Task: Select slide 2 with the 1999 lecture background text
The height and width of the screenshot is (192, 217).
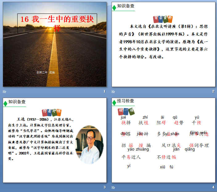Action: click(x=163, y=44)
